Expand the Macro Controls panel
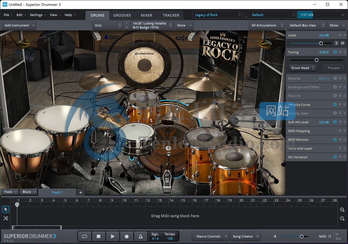This screenshot has height=244, width=348. point(210,236)
